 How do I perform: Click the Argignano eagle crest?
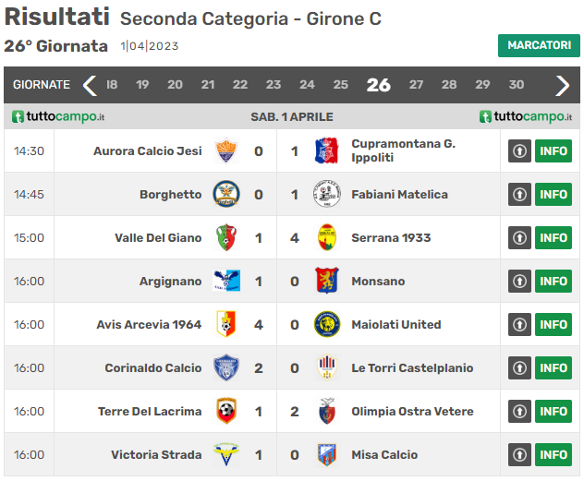[226, 281]
